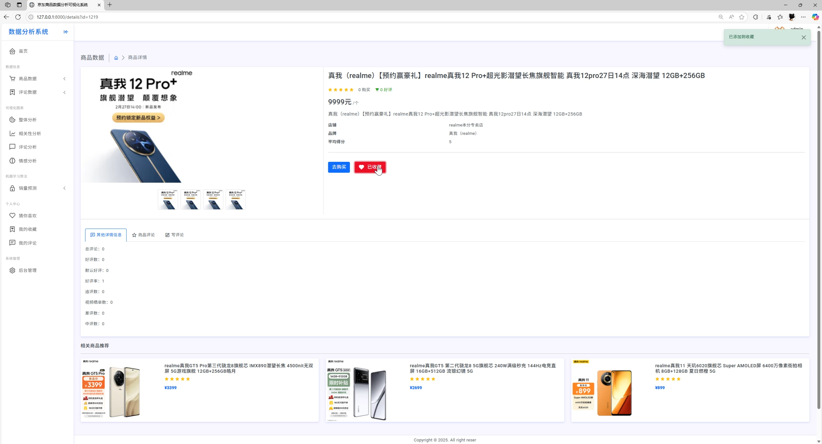Toggle the 已收藏 favorite button

pyautogui.click(x=370, y=167)
